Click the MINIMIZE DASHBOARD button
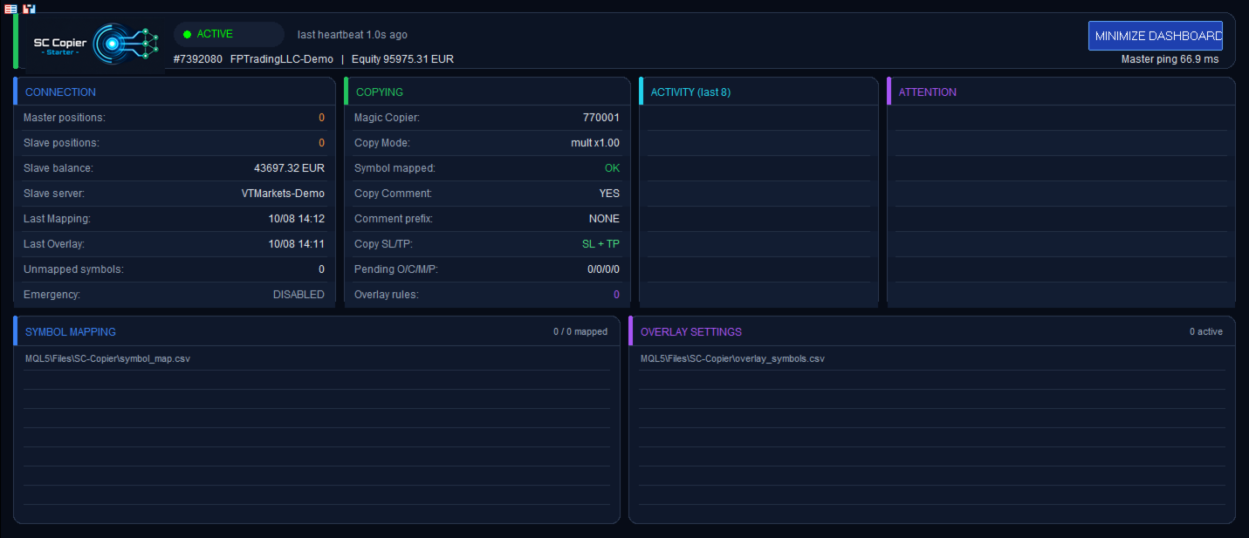The height and width of the screenshot is (538, 1249). (1155, 36)
